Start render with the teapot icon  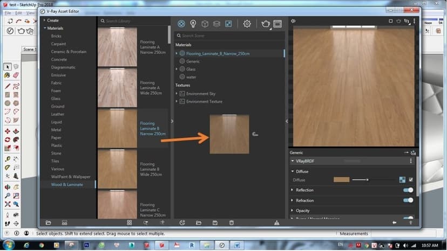coord(266,24)
